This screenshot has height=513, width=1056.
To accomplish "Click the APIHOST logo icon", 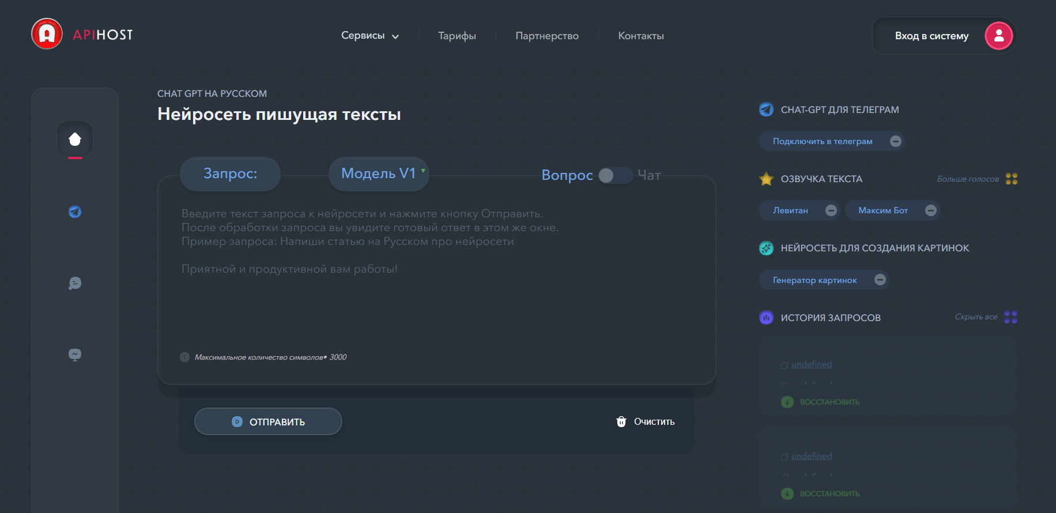I will (47, 34).
